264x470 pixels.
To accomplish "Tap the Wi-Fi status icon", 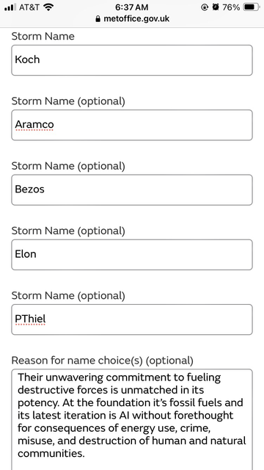I will [48, 7].
